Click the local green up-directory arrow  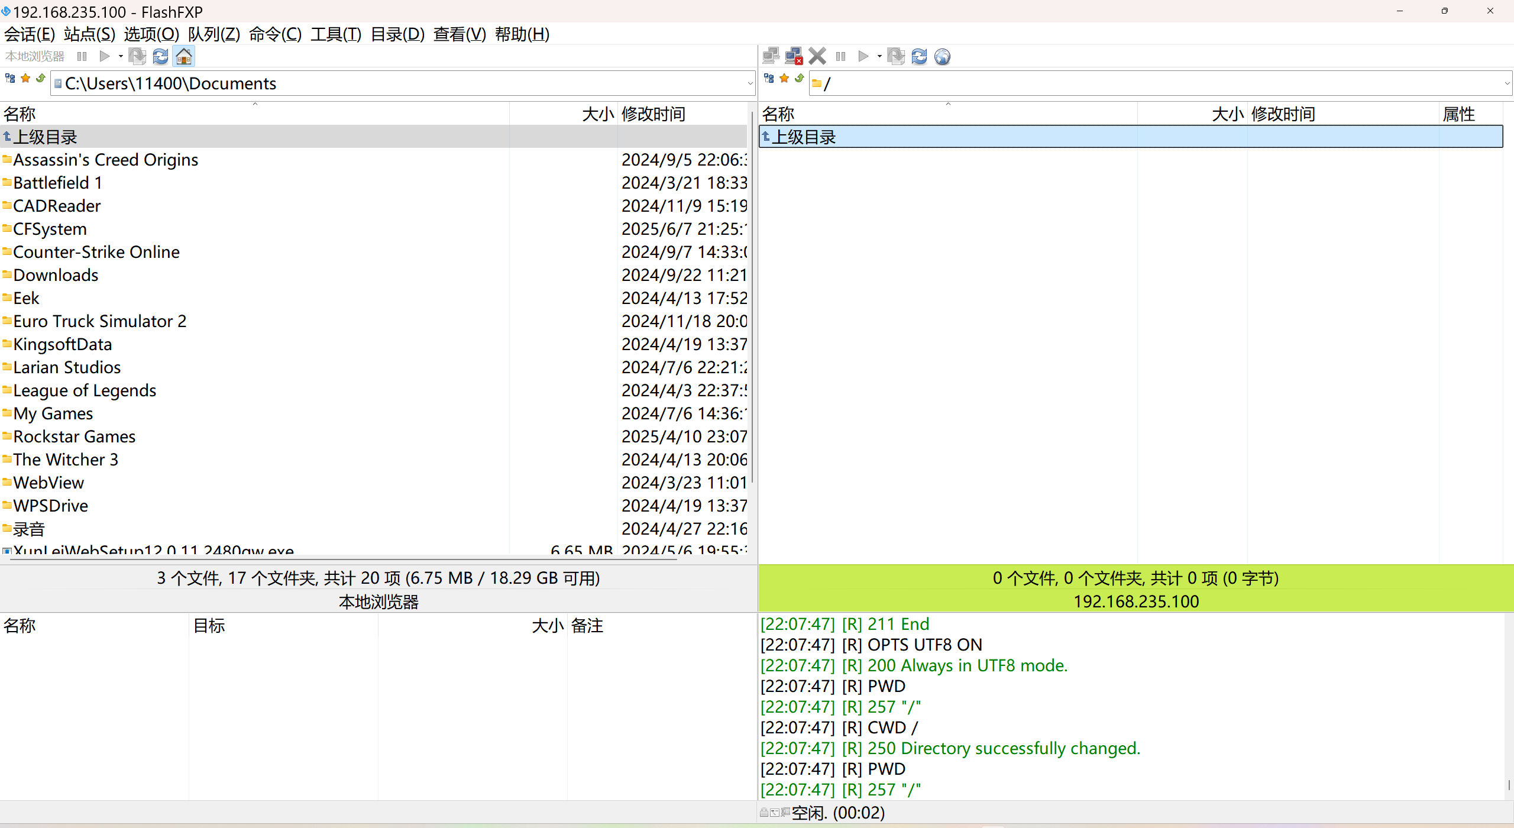pyautogui.click(x=41, y=78)
